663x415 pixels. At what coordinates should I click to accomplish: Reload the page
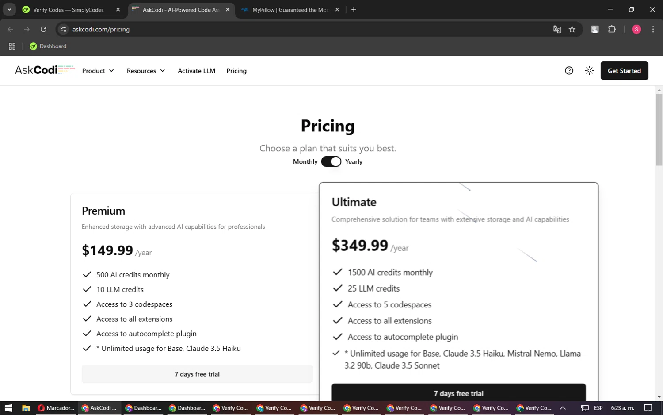click(x=43, y=29)
